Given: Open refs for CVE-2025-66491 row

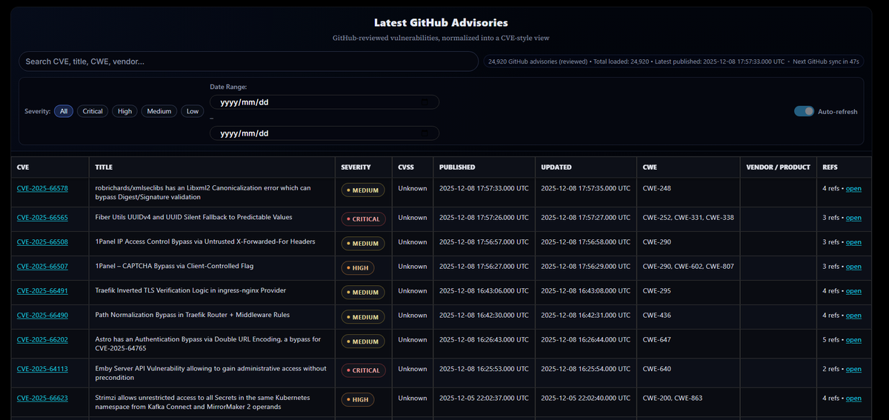Looking at the screenshot, I should pyautogui.click(x=853, y=291).
